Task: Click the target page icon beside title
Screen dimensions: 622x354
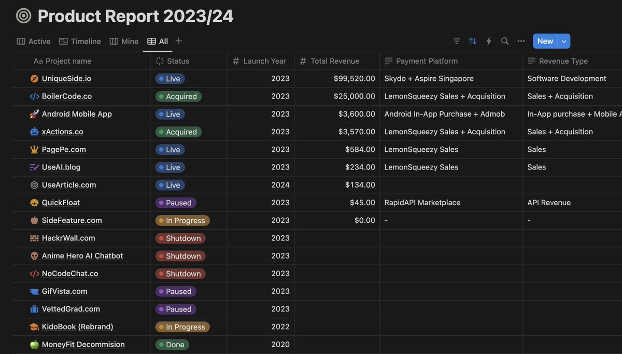Action: click(23, 16)
